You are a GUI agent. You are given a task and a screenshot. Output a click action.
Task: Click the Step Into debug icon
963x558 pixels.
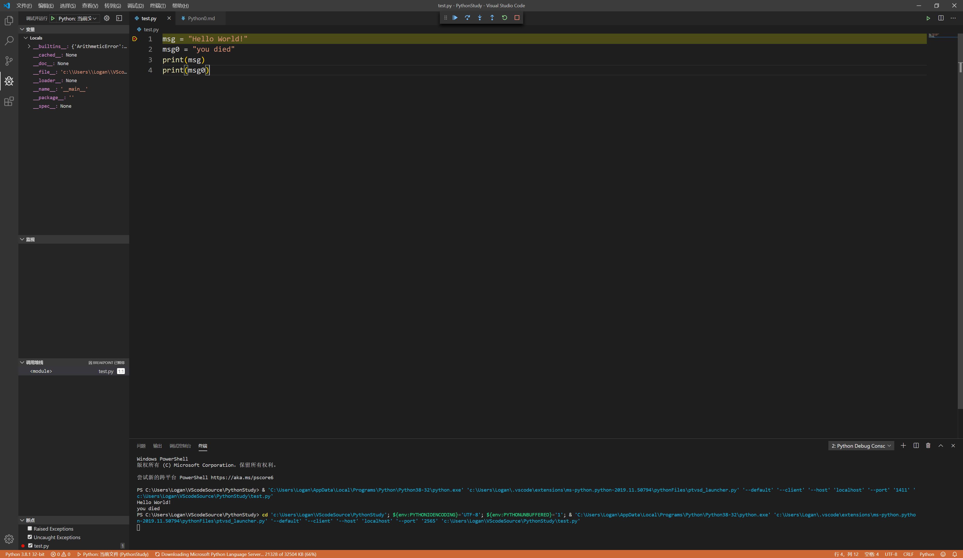tap(480, 18)
